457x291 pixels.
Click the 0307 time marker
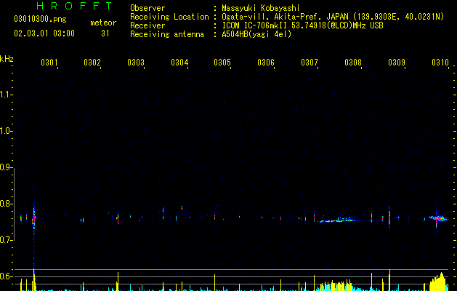(x=310, y=62)
